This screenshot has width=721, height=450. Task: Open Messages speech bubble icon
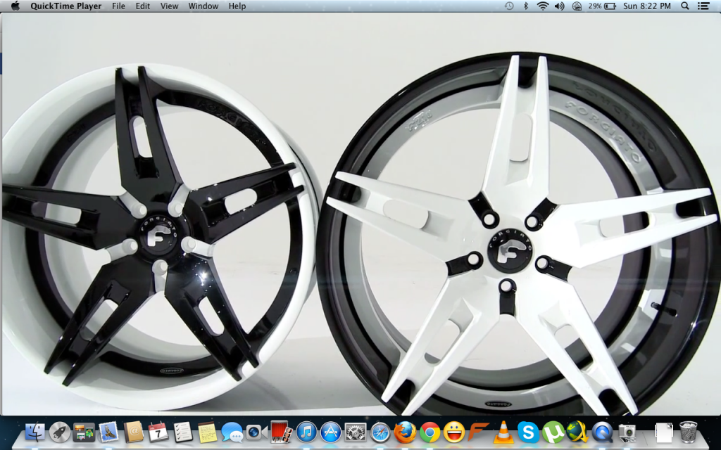232,432
